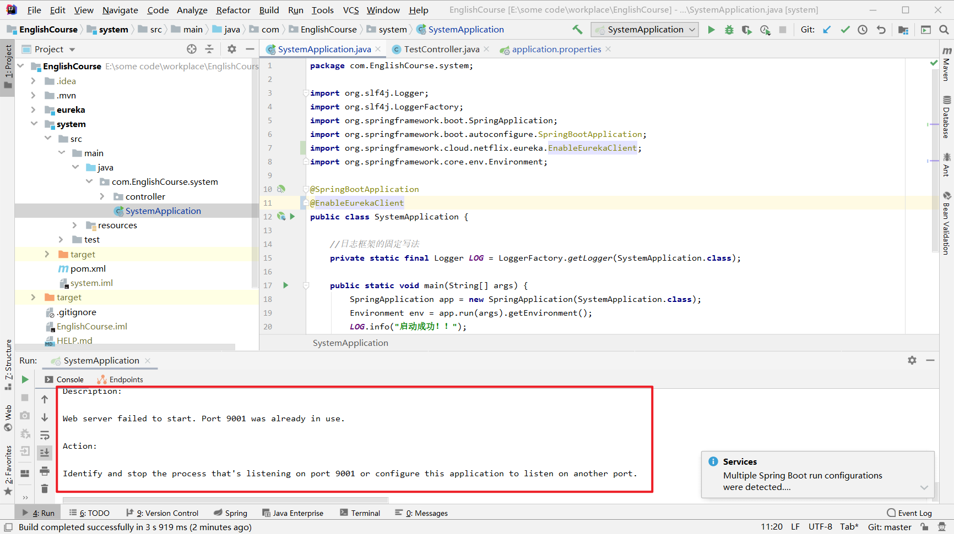Click the console horizontal scrollbar
Screen dimensions: 954x534
(x=226, y=500)
